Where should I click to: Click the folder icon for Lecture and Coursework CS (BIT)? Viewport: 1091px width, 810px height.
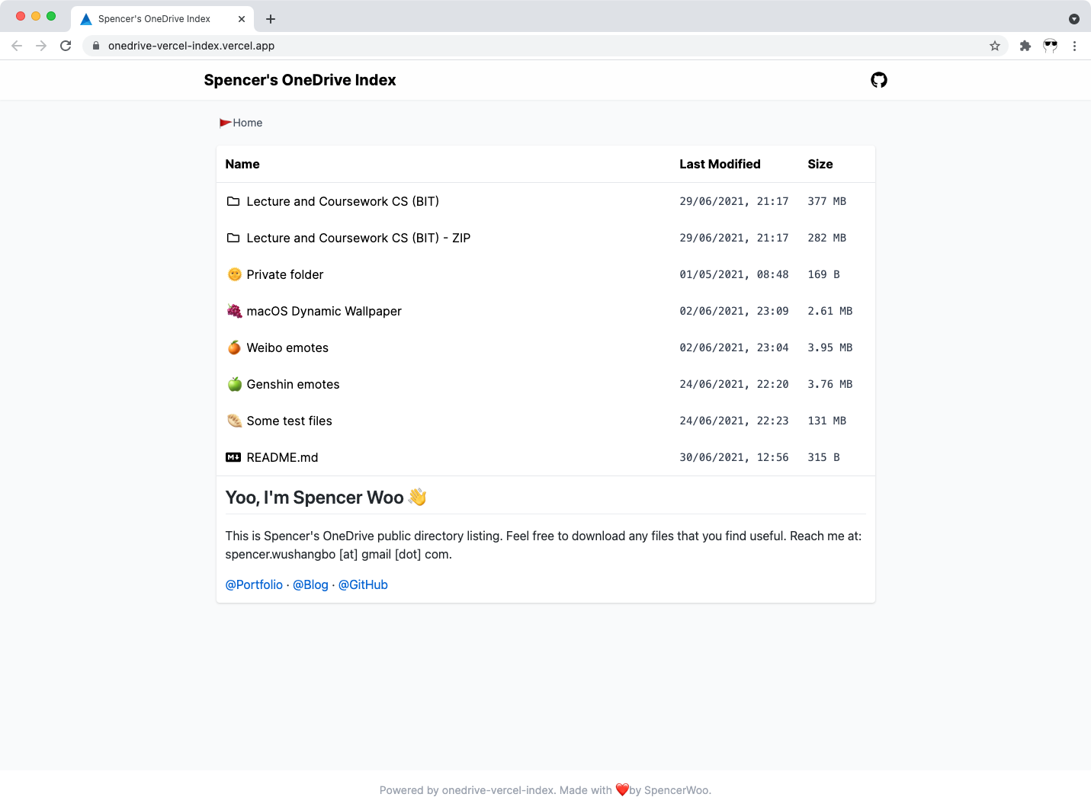233,201
